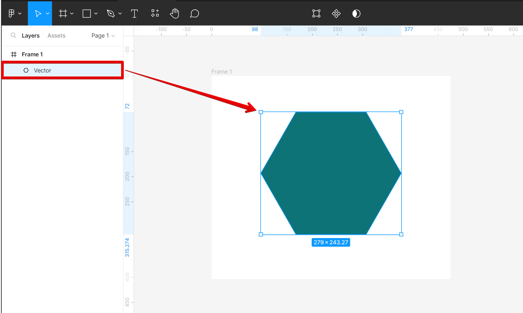
Task: Open the shape tools dropdown arrow
Action: pos(96,14)
